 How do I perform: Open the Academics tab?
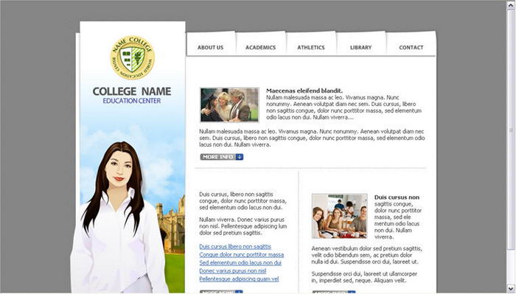261,47
